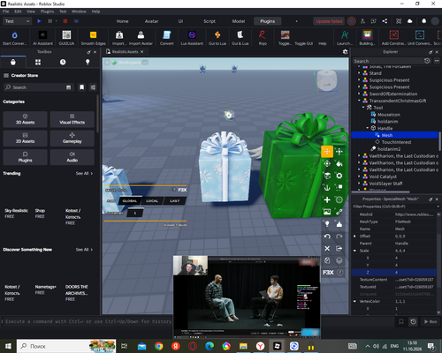Toggle the Toolbox saved bookmark filter

[81, 87]
